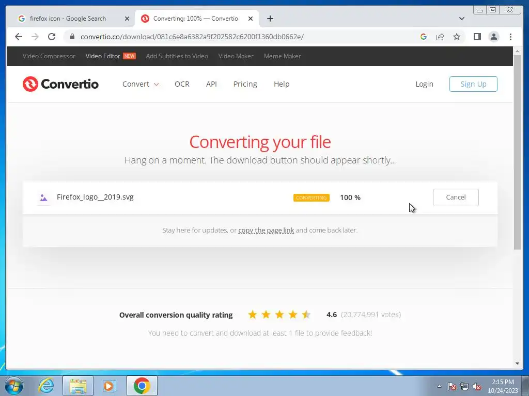Click the Convertio logo
Image resolution: width=529 pixels, height=396 pixels.
(61, 84)
